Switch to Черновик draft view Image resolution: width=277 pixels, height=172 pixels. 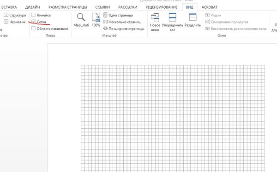(x=15, y=22)
